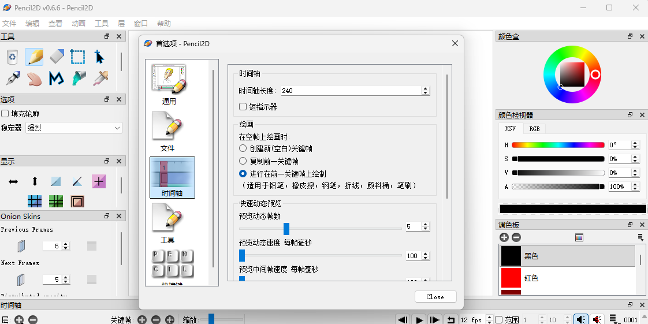Open the File menu
The image size is (648, 324).
click(9, 24)
